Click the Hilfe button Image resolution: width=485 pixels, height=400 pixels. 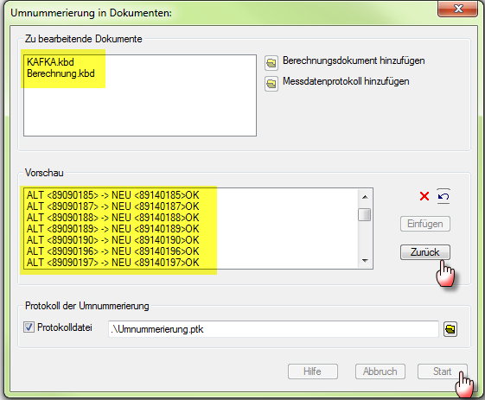(313, 371)
